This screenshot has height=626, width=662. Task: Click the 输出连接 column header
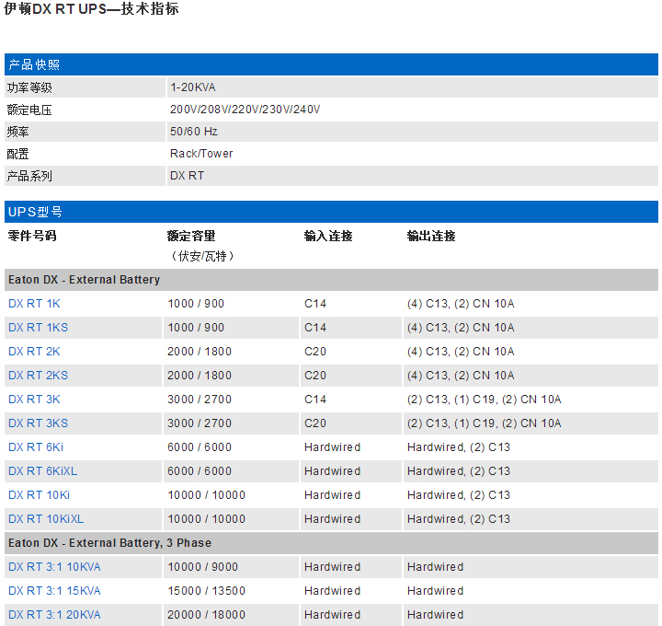point(431,237)
